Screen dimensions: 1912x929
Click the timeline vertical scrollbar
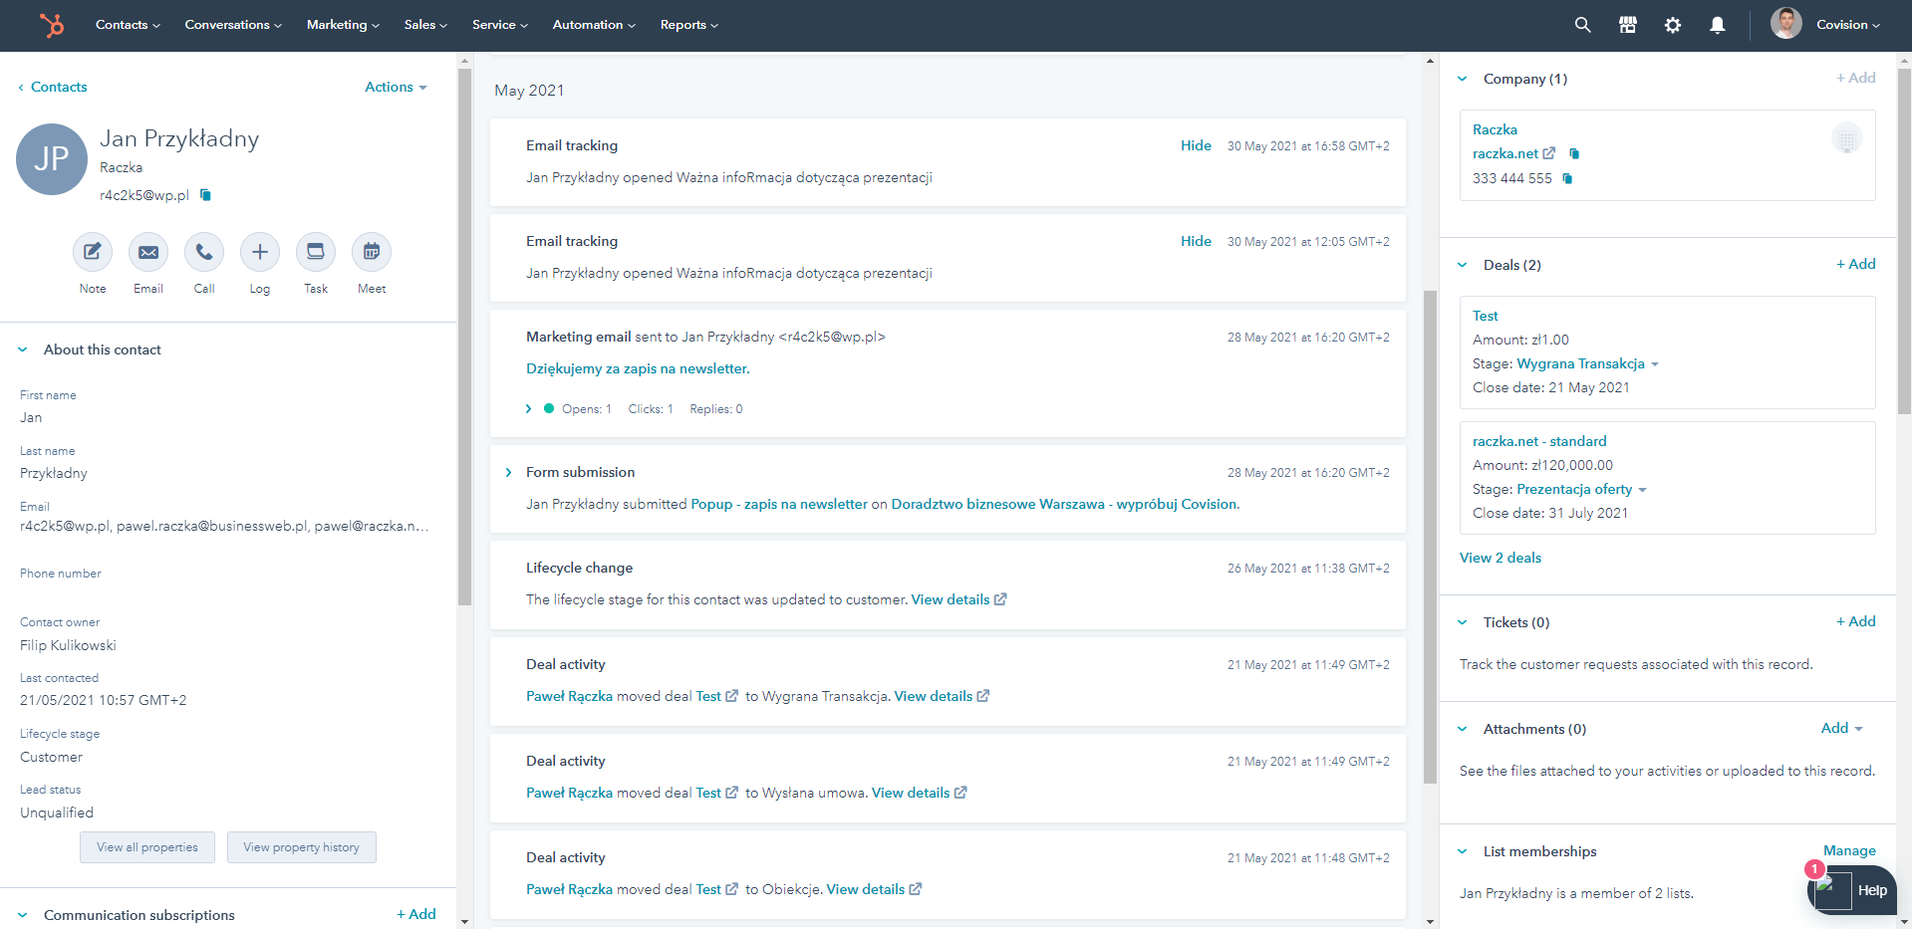tap(1431, 538)
